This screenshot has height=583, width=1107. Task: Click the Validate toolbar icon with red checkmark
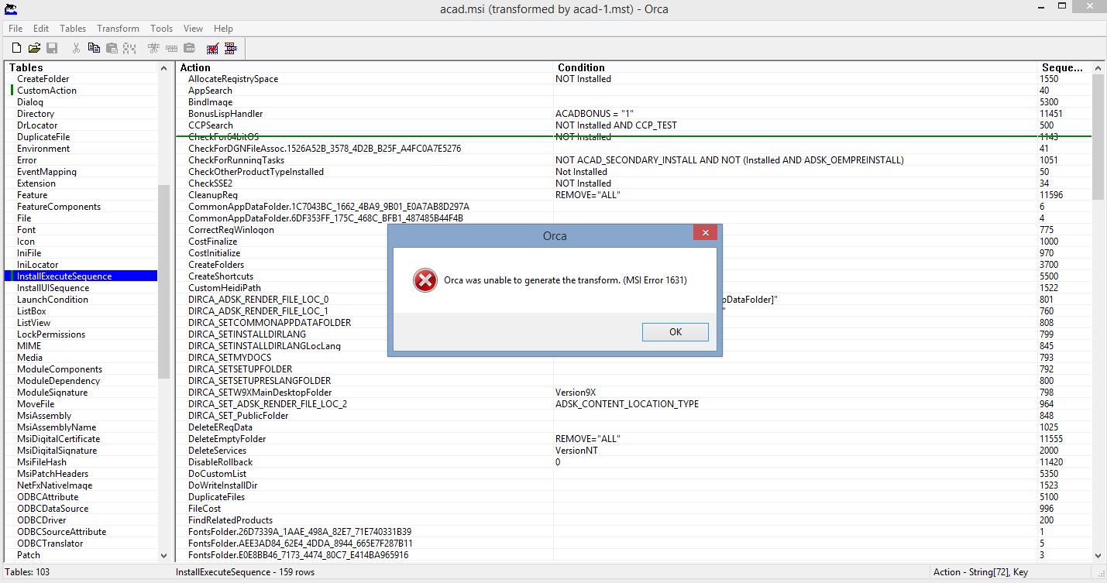pyautogui.click(x=212, y=48)
